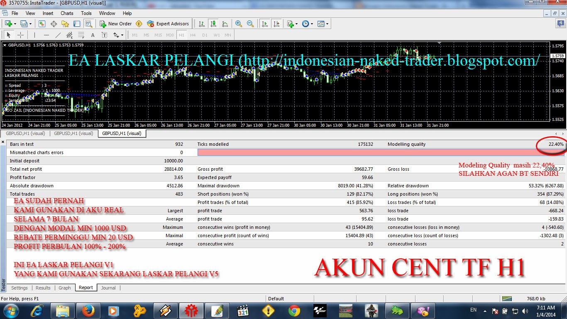Launch Firefox from the taskbar
Screen dimensions: 567x319
point(88,311)
